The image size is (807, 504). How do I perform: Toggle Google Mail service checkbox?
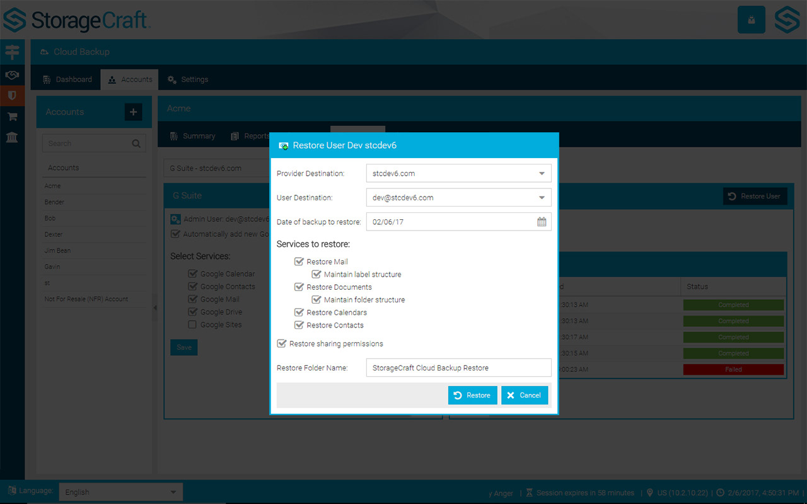click(192, 299)
